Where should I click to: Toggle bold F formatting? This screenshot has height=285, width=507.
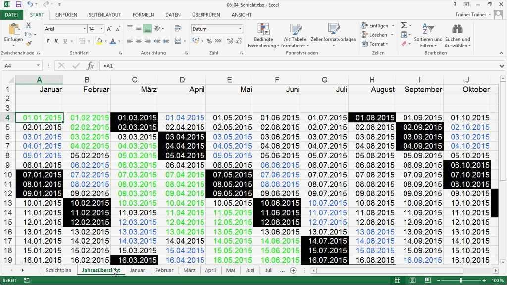(48, 41)
